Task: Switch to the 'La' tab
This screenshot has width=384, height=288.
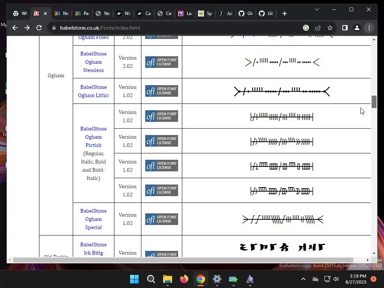Action: tap(185, 14)
